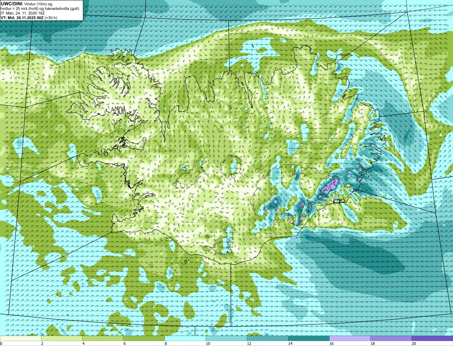Select the 2–4 m/s light green swatch
Image resolution: width=453 pixels, height=346 pixels.
(x=62, y=338)
